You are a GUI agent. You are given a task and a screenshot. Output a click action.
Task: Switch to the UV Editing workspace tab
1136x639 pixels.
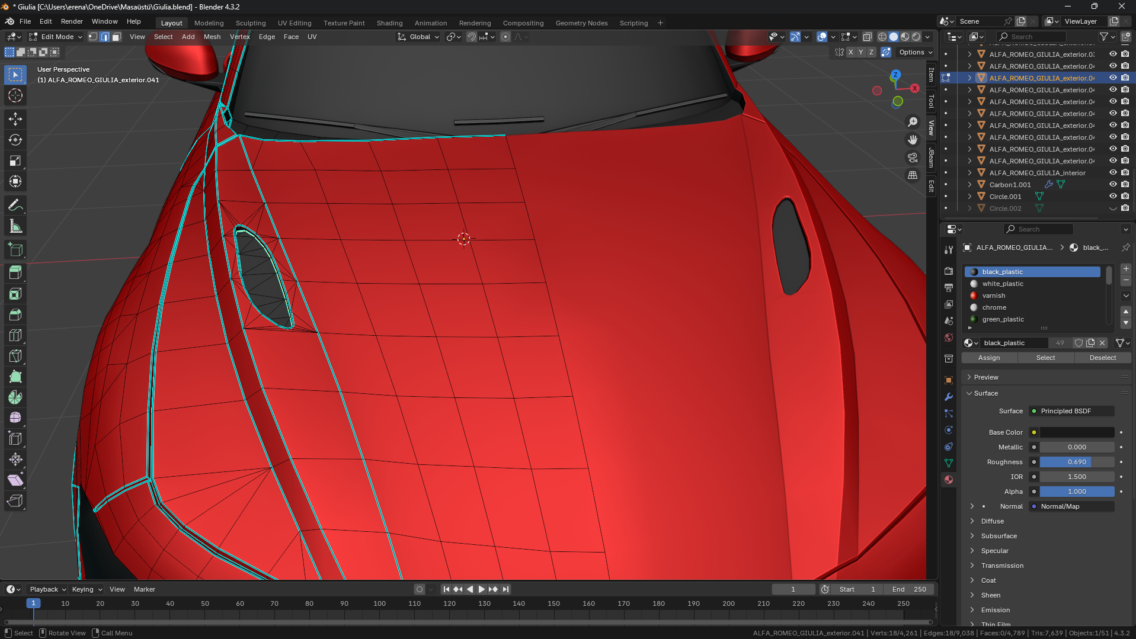click(x=295, y=23)
